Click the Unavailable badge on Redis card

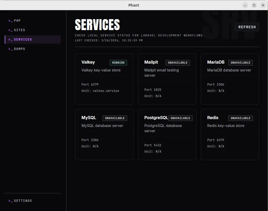coord(240,118)
